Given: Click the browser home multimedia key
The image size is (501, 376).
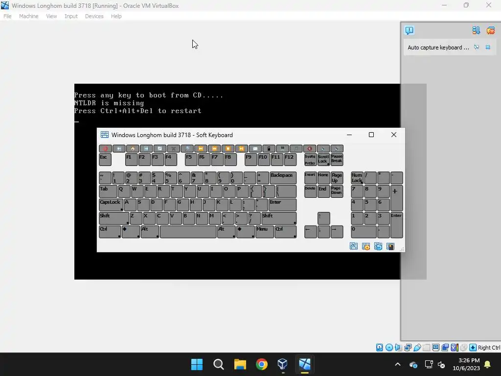Looking at the screenshot, I should coord(133,149).
